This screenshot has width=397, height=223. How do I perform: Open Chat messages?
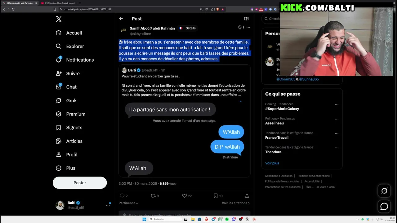(x=66, y=87)
